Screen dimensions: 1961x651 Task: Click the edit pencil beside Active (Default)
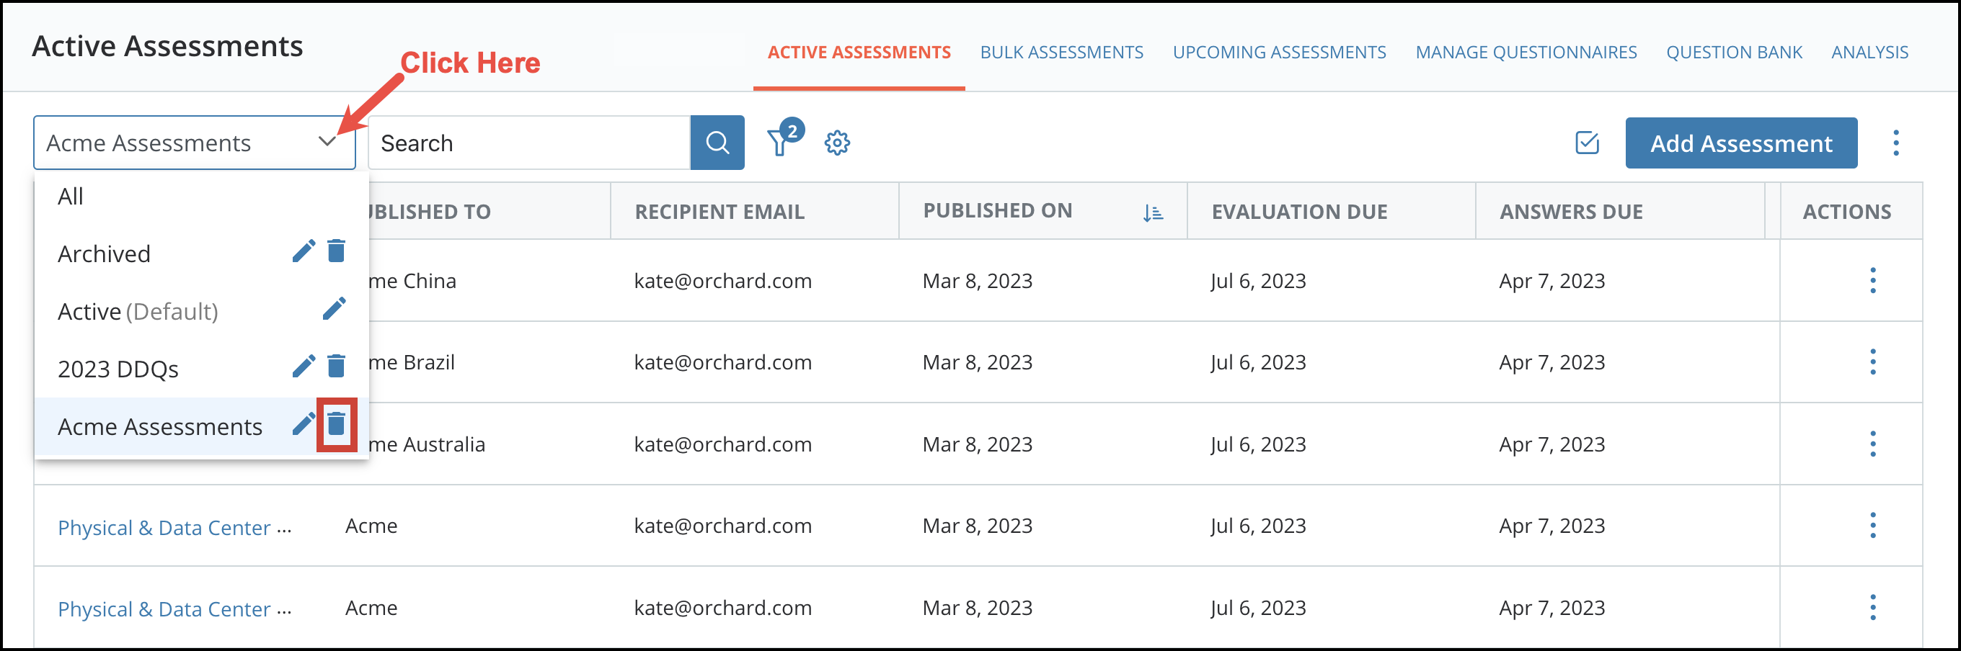point(335,309)
